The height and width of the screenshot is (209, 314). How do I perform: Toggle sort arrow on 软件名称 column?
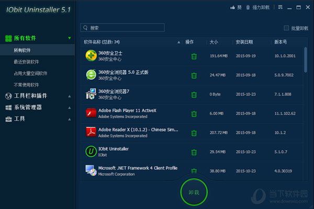(178, 42)
